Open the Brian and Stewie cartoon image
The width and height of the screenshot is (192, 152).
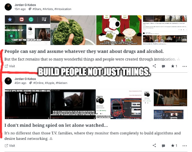pos(119,30)
